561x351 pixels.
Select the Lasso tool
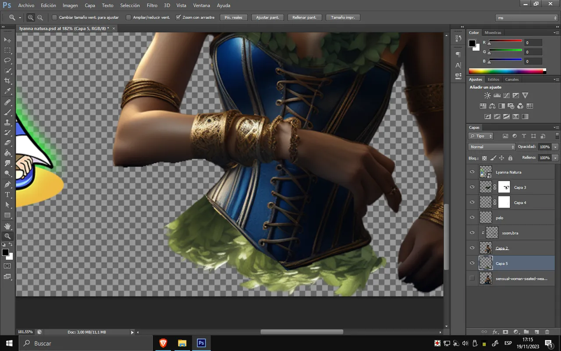[x=7, y=61]
